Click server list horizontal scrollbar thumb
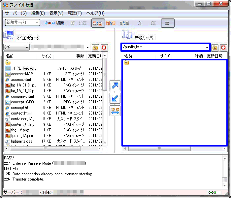Screen dimensions: 231x198 (x=159, y=148)
